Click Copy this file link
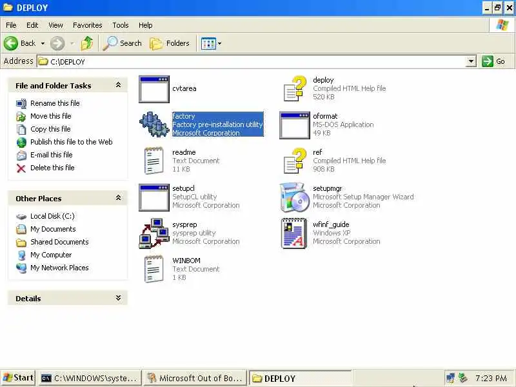Screen dimensions: 516x387 click(x=50, y=129)
